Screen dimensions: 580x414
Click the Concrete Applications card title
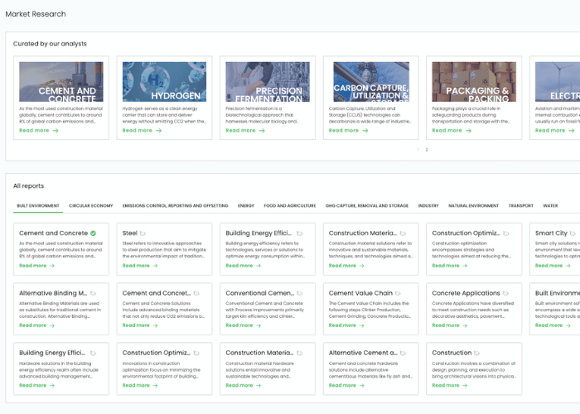click(466, 293)
